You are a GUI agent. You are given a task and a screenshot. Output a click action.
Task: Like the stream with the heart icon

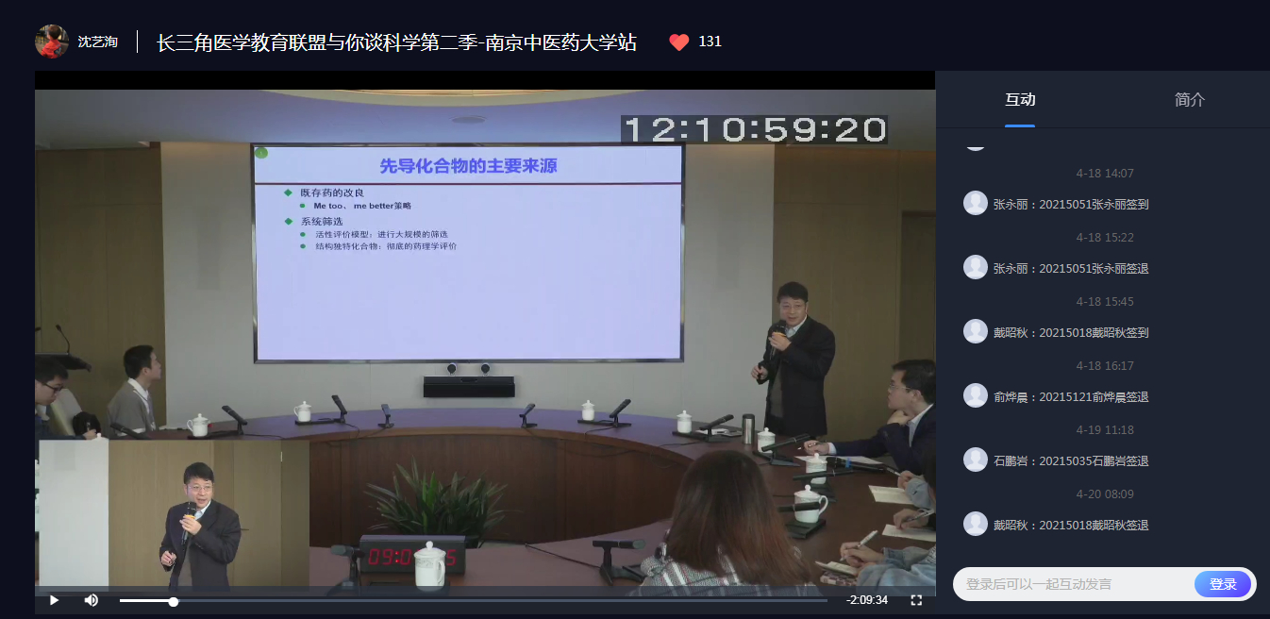pos(678,42)
